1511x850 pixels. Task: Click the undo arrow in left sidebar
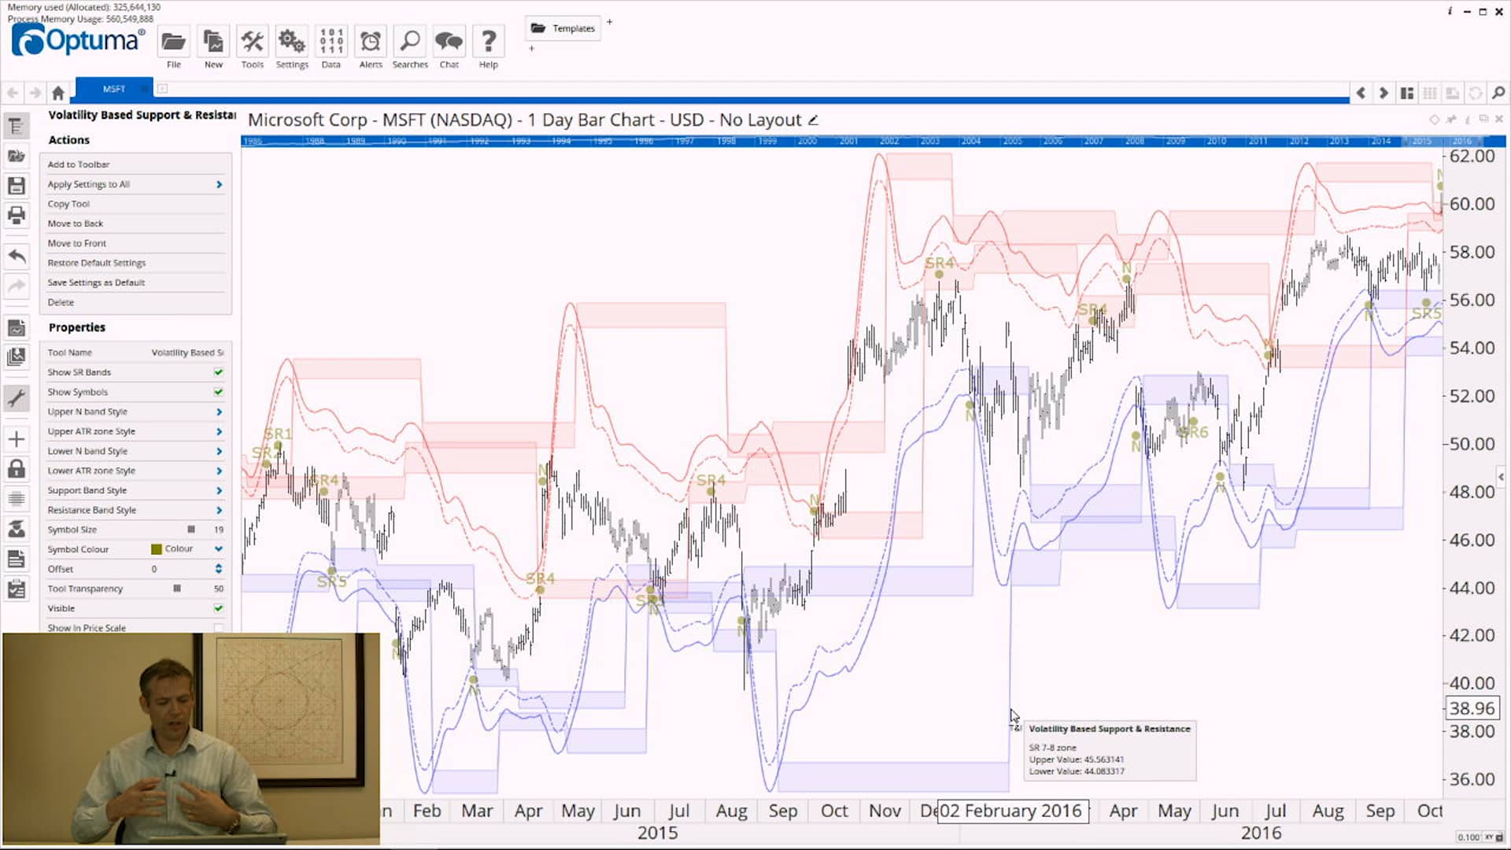(17, 255)
